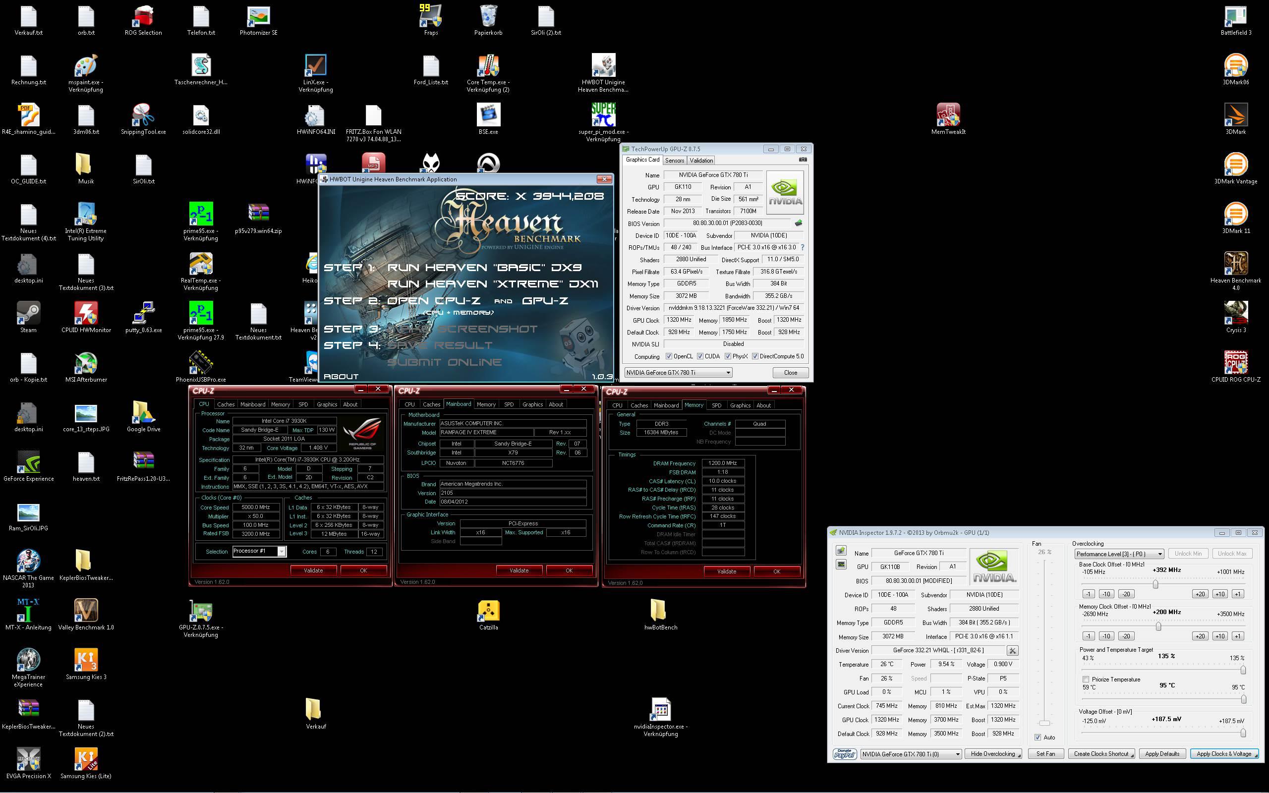
Task: Switch to the Sensors tab in GPU-Z
Action: click(674, 161)
